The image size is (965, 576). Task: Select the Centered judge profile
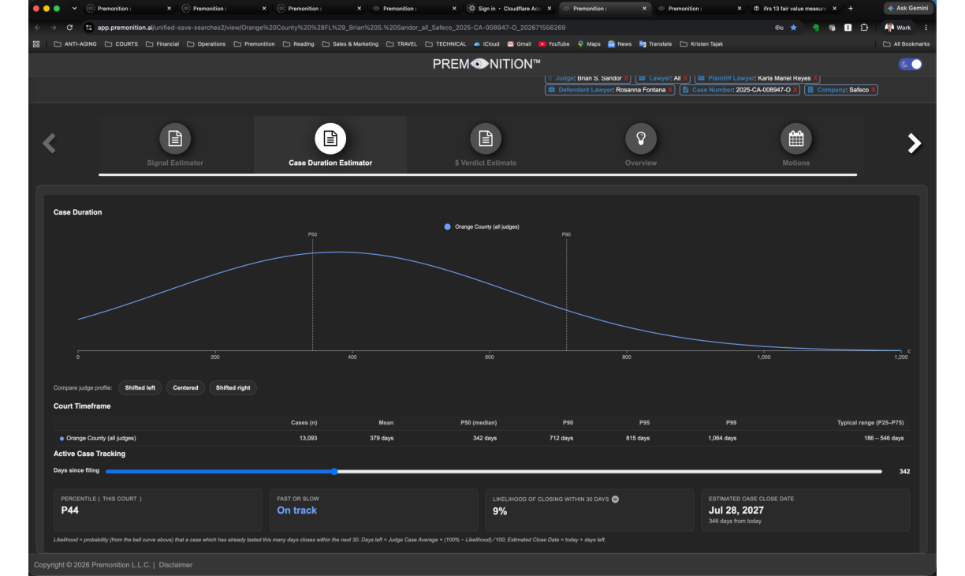tap(185, 387)
